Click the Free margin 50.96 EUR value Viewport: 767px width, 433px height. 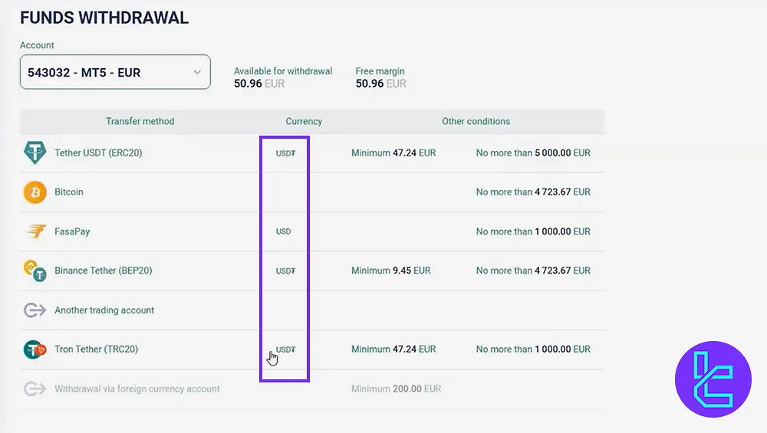(x=381, y=84)
